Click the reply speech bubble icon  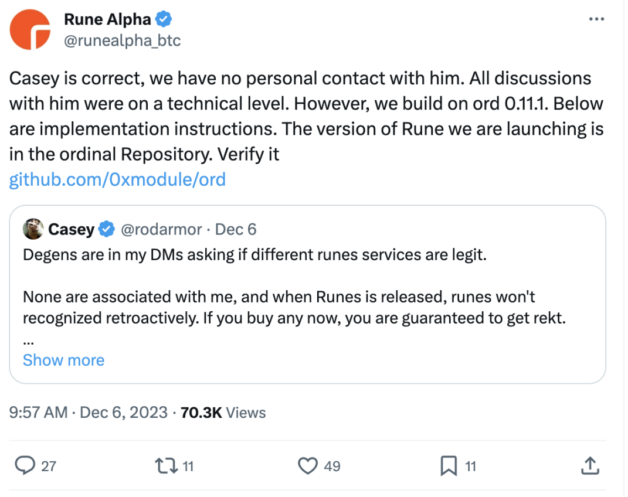pyautogui.click(x=25, y=466)
